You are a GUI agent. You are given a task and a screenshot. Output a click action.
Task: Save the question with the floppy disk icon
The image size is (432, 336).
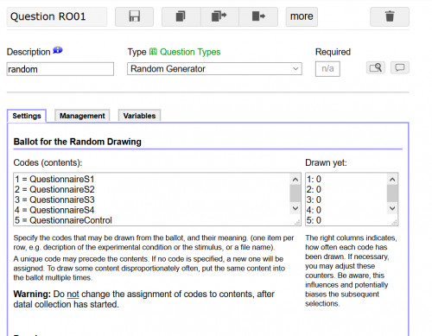pos(134,16)
